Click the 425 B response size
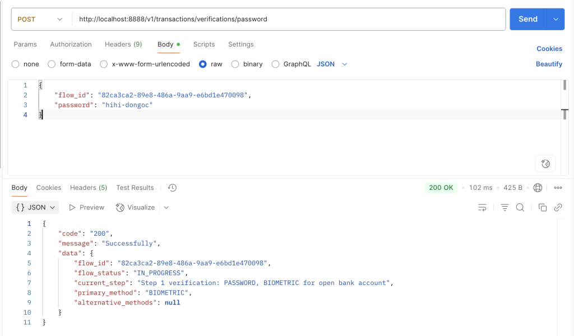Image resolution: width=574 pixels, height=336 pixels. (x=513, y=188)
